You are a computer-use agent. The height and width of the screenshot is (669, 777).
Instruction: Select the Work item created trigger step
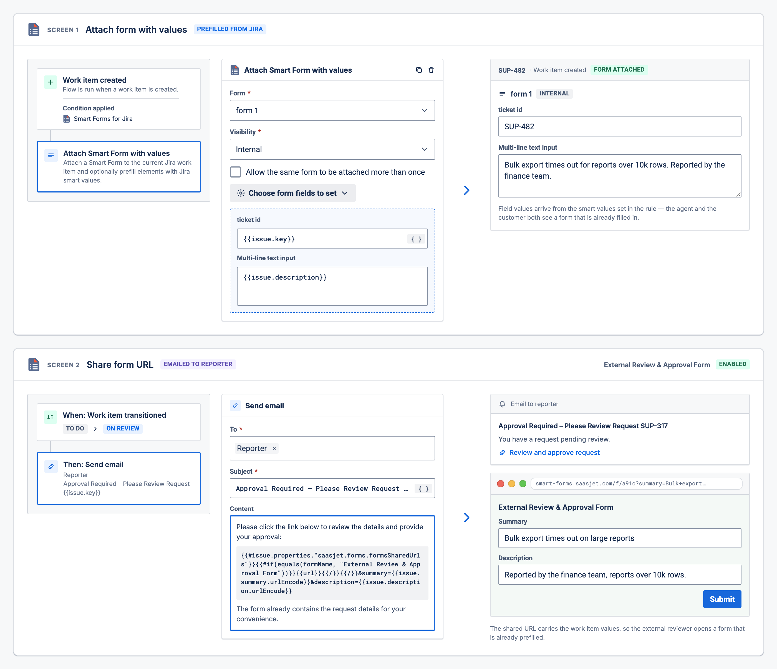pos(118,99)
